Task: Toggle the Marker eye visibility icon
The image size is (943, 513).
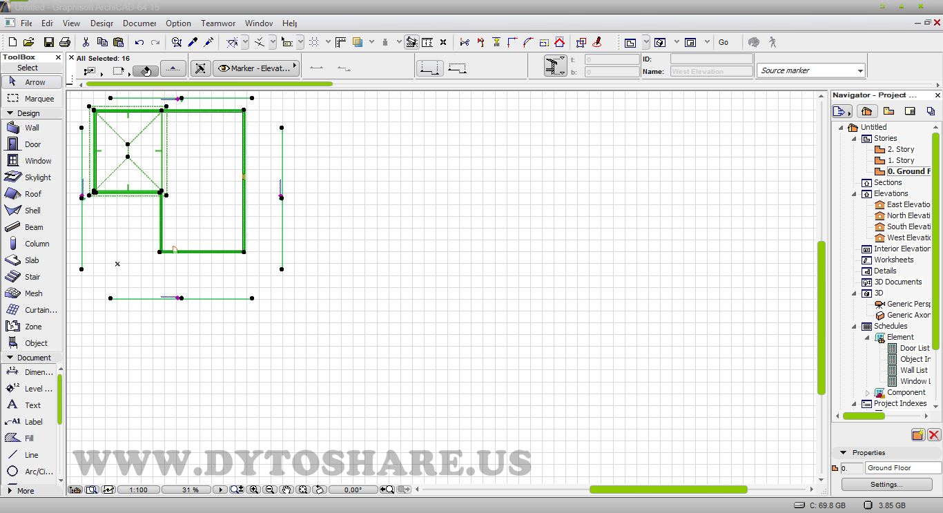Action: (x=224, y=68)
